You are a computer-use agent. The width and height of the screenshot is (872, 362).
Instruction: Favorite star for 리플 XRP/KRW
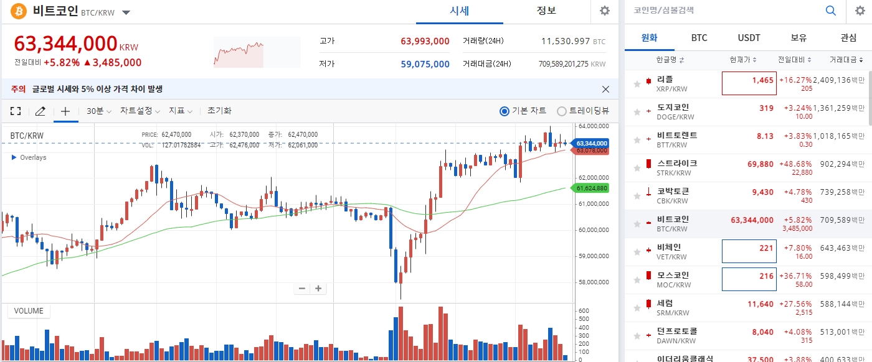637,83
